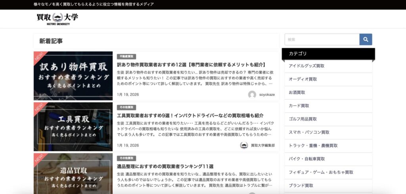Open 訳あり物件買取業者おすすめ12選 article title

click(x=191, y=65)
